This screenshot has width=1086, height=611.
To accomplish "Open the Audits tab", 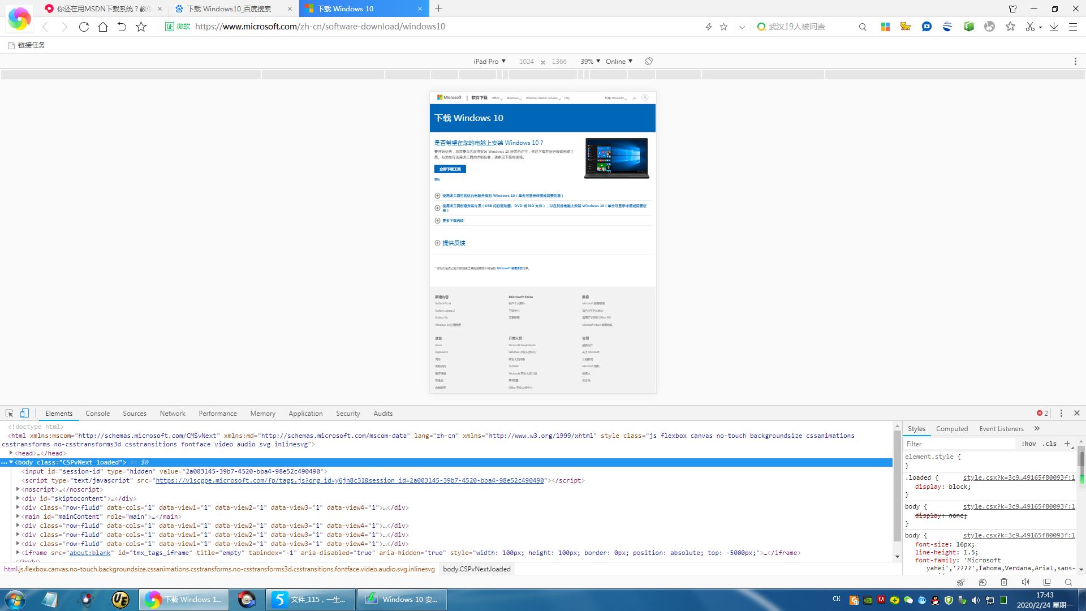I will click(x=383, y=414).
